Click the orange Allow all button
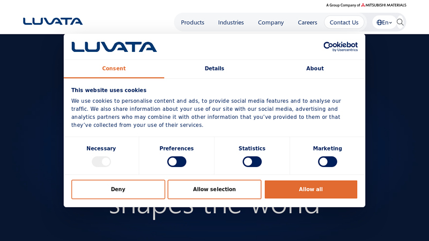The height and width of the screenshot is (241, 429). (x=310, y=190)
